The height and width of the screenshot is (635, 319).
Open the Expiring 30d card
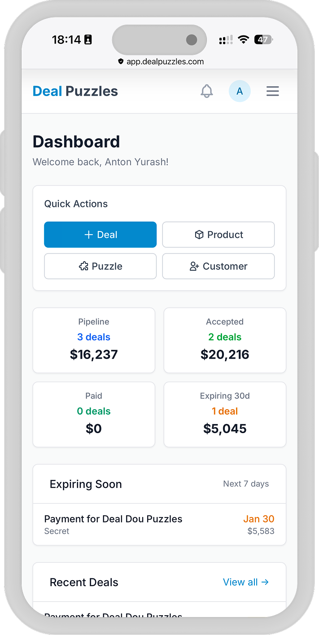click(x=225, y=414)
